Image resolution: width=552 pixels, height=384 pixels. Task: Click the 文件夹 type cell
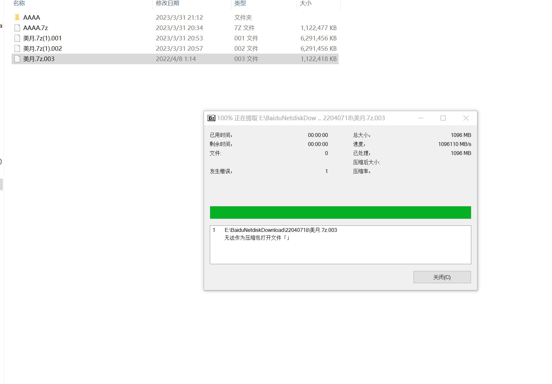[243, 17]
